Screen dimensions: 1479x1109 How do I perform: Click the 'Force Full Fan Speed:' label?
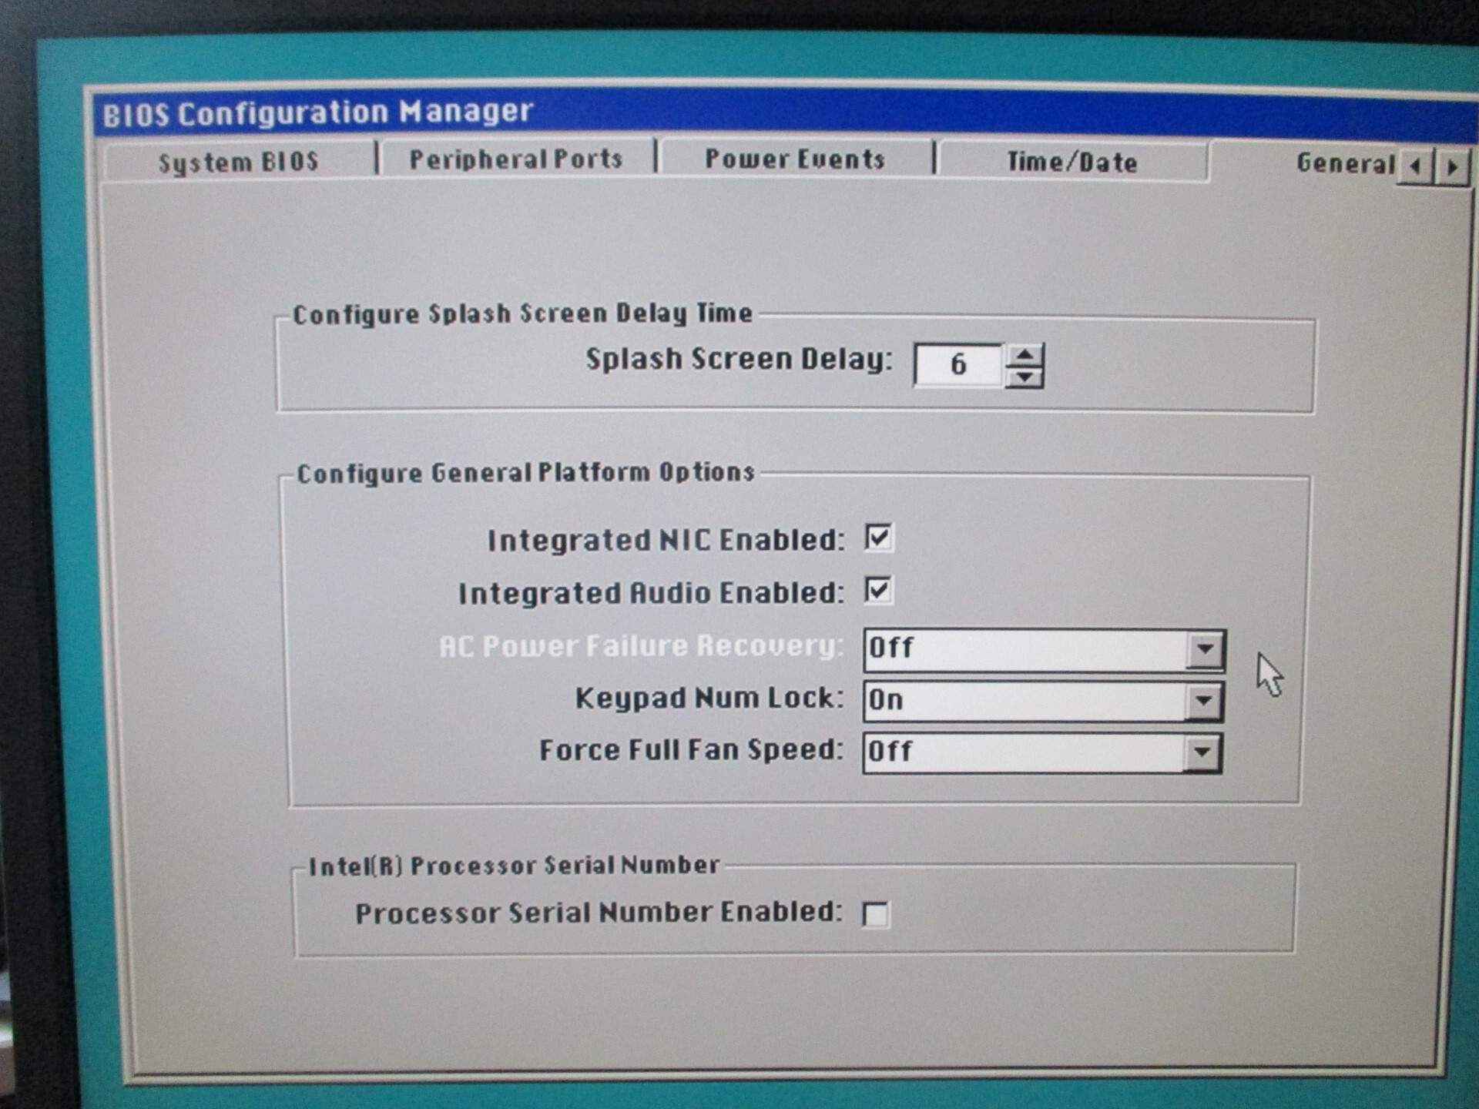[691, 750]
